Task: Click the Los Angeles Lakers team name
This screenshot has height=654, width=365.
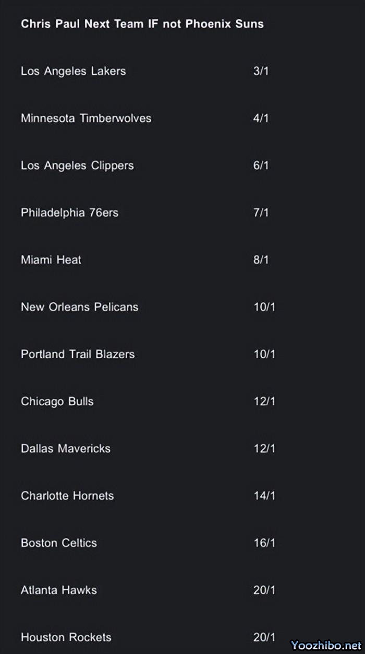Action: pyautogui.click(x=73, y=71)
